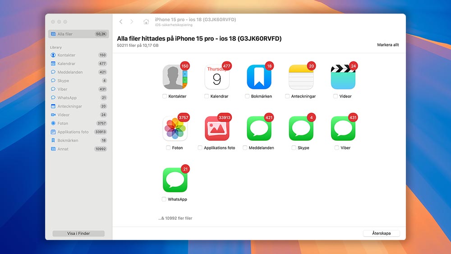451x254 pixels.
Task: Click the Foton sidebar flower icon
Action: point(53,123)
